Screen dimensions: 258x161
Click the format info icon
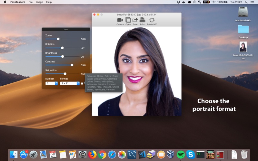(x=82, y=83)
